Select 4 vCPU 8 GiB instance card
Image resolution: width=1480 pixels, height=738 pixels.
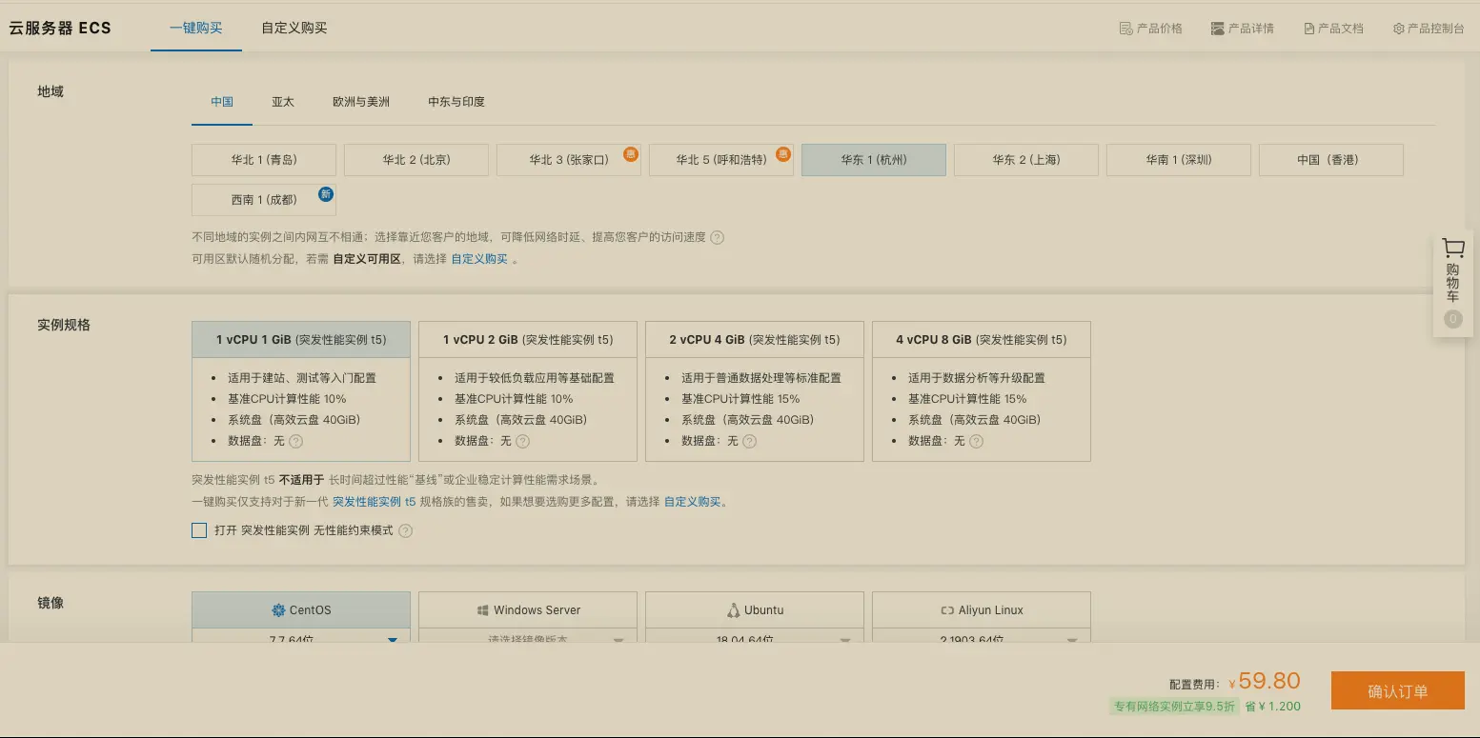(x=982, y=391)
